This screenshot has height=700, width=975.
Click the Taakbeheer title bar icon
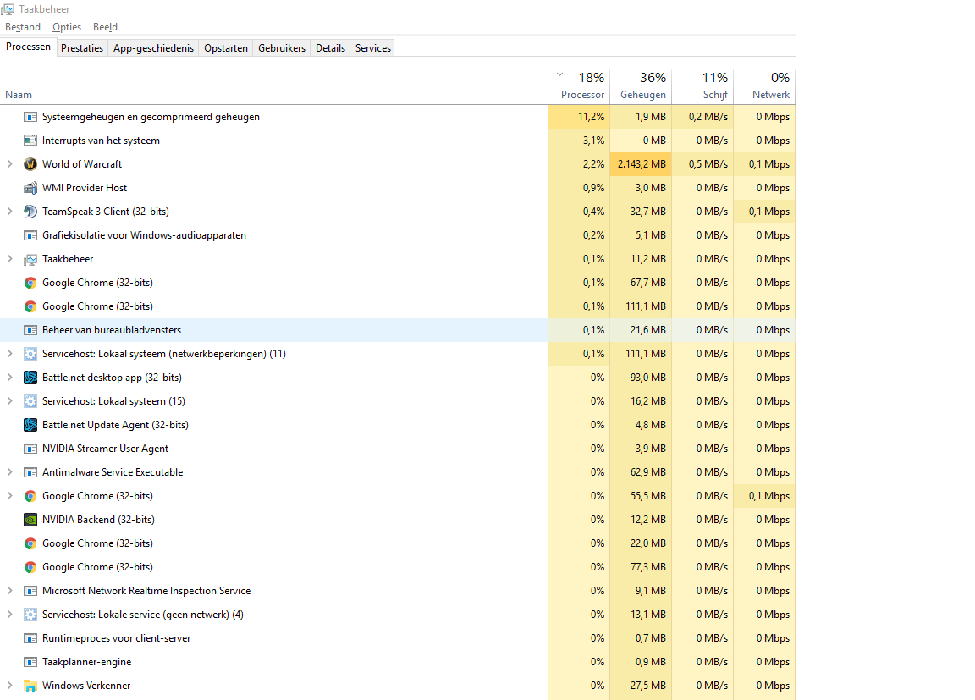pos(8,9)
